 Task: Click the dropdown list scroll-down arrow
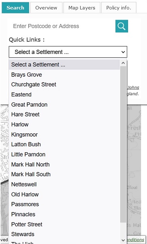123,240
